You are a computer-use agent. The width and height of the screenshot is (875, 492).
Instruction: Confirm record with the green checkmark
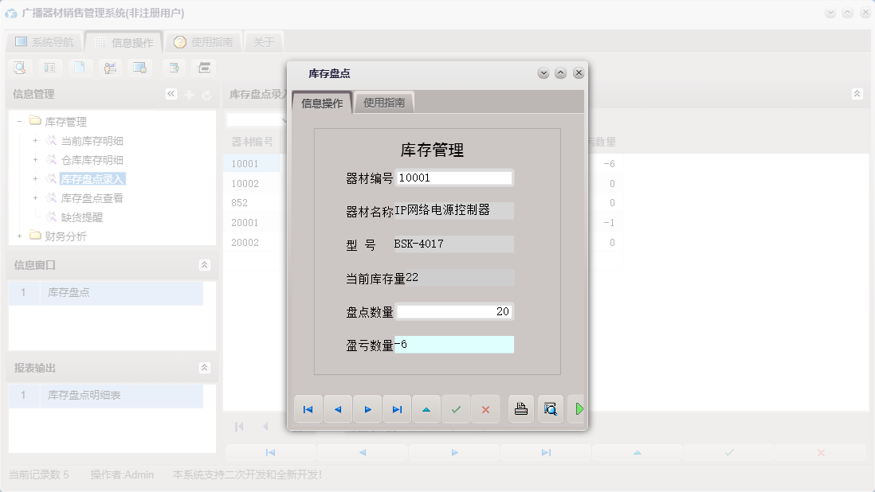pos(456,409)
